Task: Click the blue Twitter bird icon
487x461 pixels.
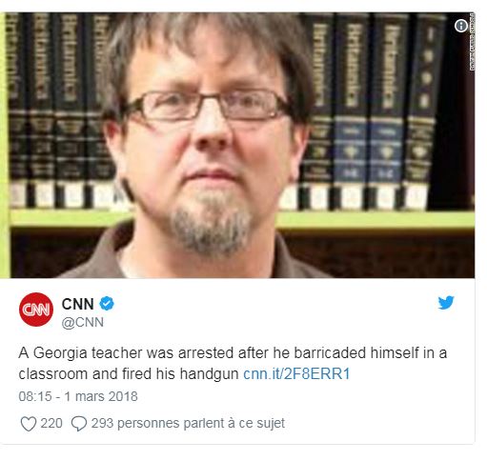Action: [x=446, y=303]
